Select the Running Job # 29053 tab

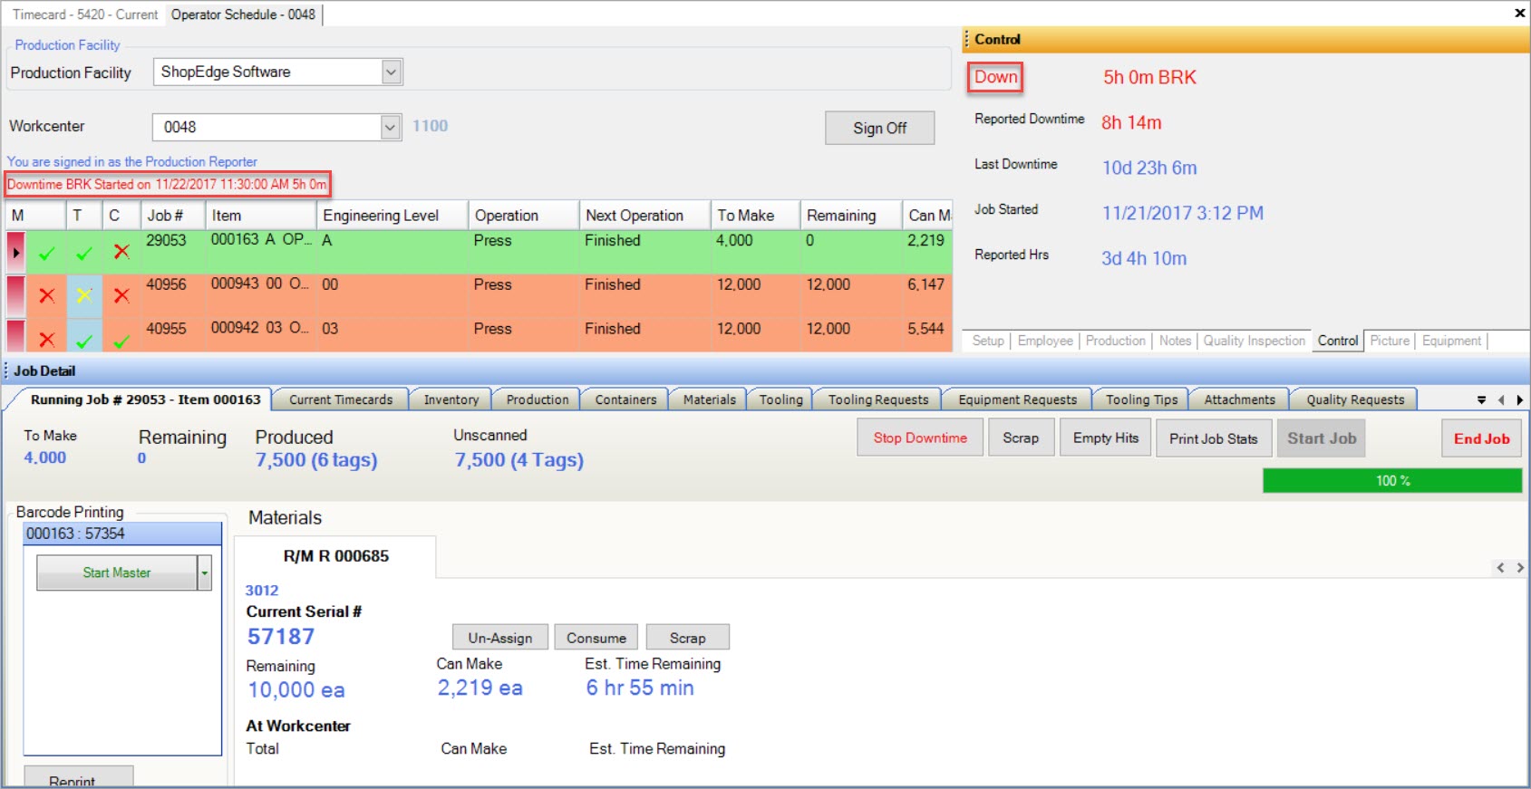coord(145,399)
